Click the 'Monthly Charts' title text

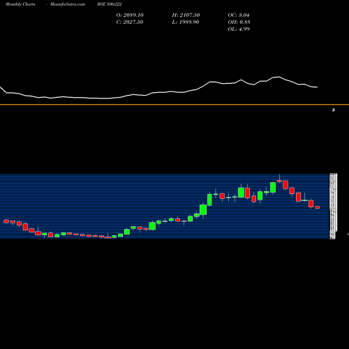20,4
